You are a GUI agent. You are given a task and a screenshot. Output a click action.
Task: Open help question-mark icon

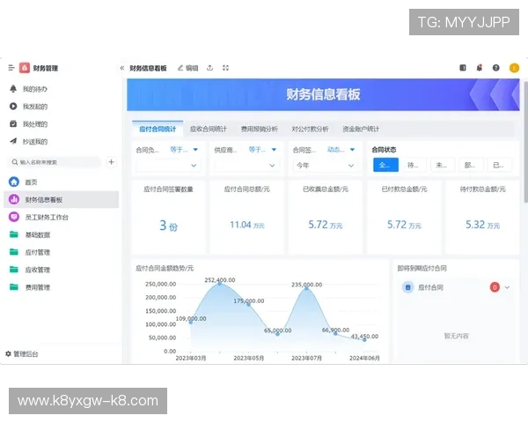click(495, 68)
